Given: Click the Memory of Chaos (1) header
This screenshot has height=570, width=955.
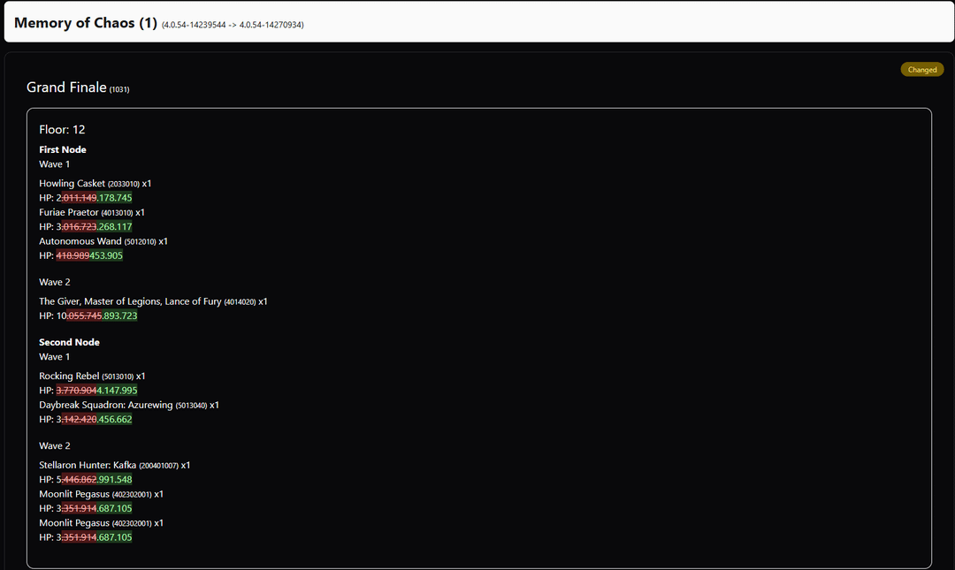Looking at the screenshot, I should (85, 23).
